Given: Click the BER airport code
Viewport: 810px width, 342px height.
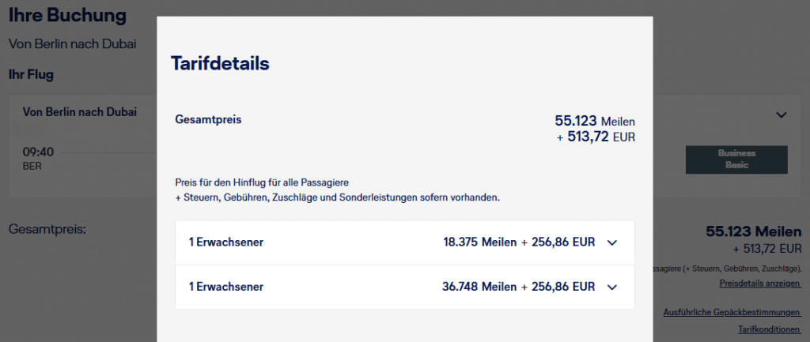Looking at the screenshot, I should click(32, 166).
